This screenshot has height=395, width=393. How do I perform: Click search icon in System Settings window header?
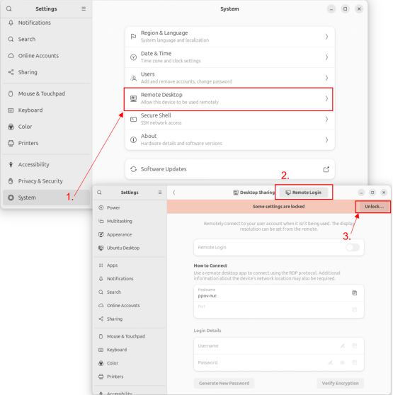click(9, 8)
